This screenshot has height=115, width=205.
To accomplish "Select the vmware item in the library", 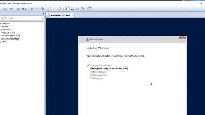I will pyautogui.click(x=4, y=27).
